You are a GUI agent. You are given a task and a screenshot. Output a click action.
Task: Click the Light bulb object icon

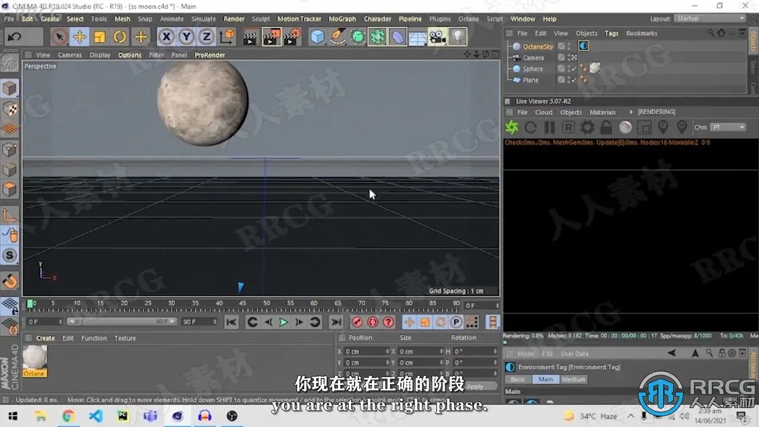click(458, 37)
